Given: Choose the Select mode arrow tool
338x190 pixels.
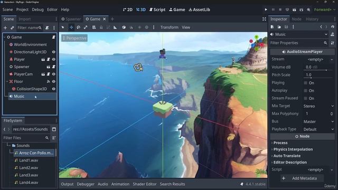Looking at the screenshot, I should click(x=63, y=27).
